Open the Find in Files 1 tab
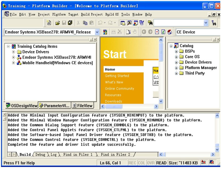 tap(78, 155)
